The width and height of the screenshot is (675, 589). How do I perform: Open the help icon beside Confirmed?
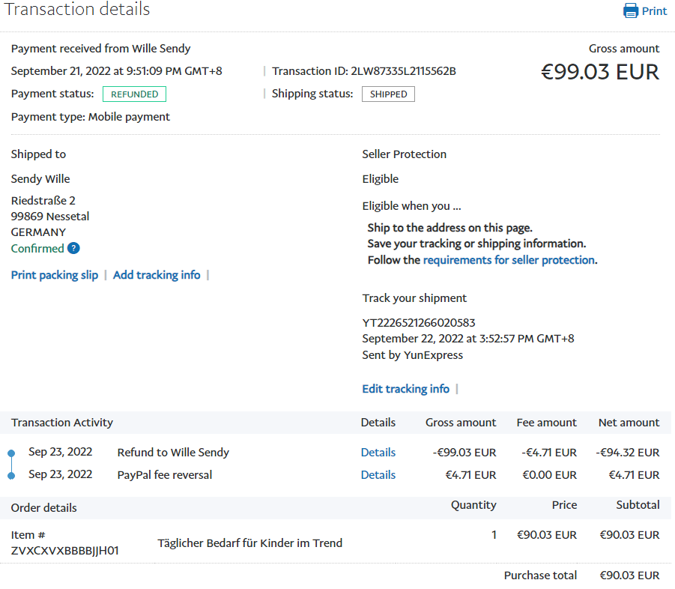coord(73,249)
